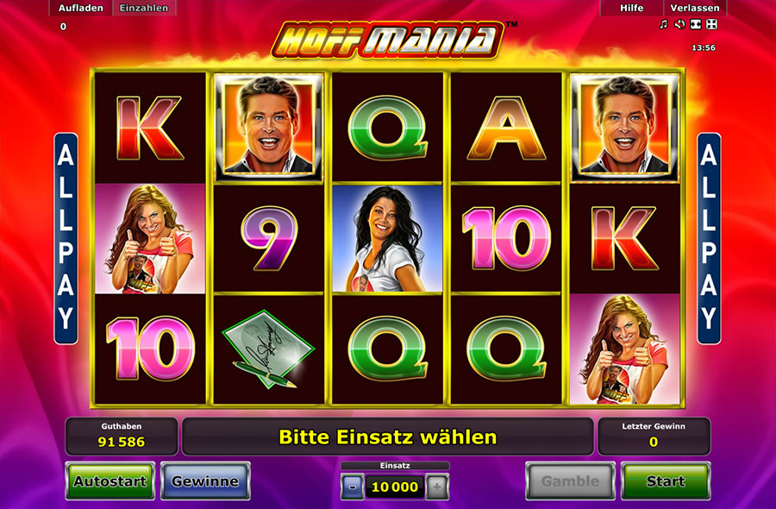Switch to widescreen fit mode icon
This screenshot has width=776, height=509.
(x=696, y=24)
